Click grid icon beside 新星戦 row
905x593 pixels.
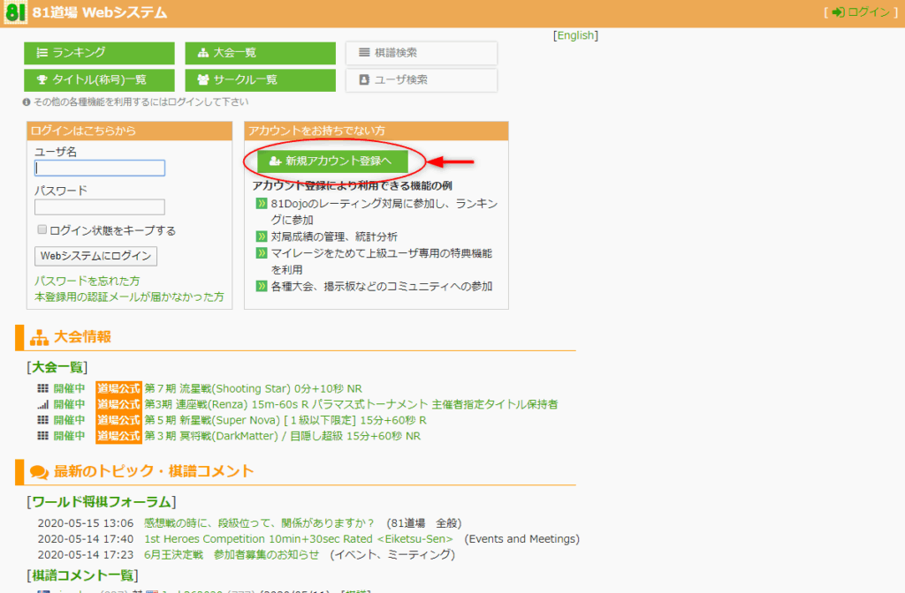42,420
